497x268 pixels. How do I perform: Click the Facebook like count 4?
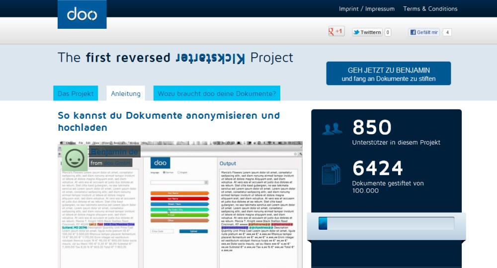pos(447,32)
